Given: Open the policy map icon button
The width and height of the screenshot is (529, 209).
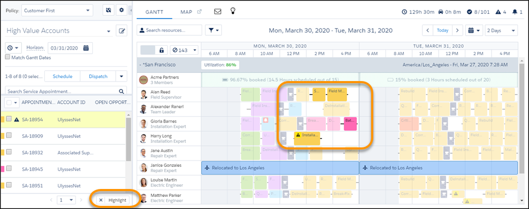Looking at the screenshot, I should [108, 11].
